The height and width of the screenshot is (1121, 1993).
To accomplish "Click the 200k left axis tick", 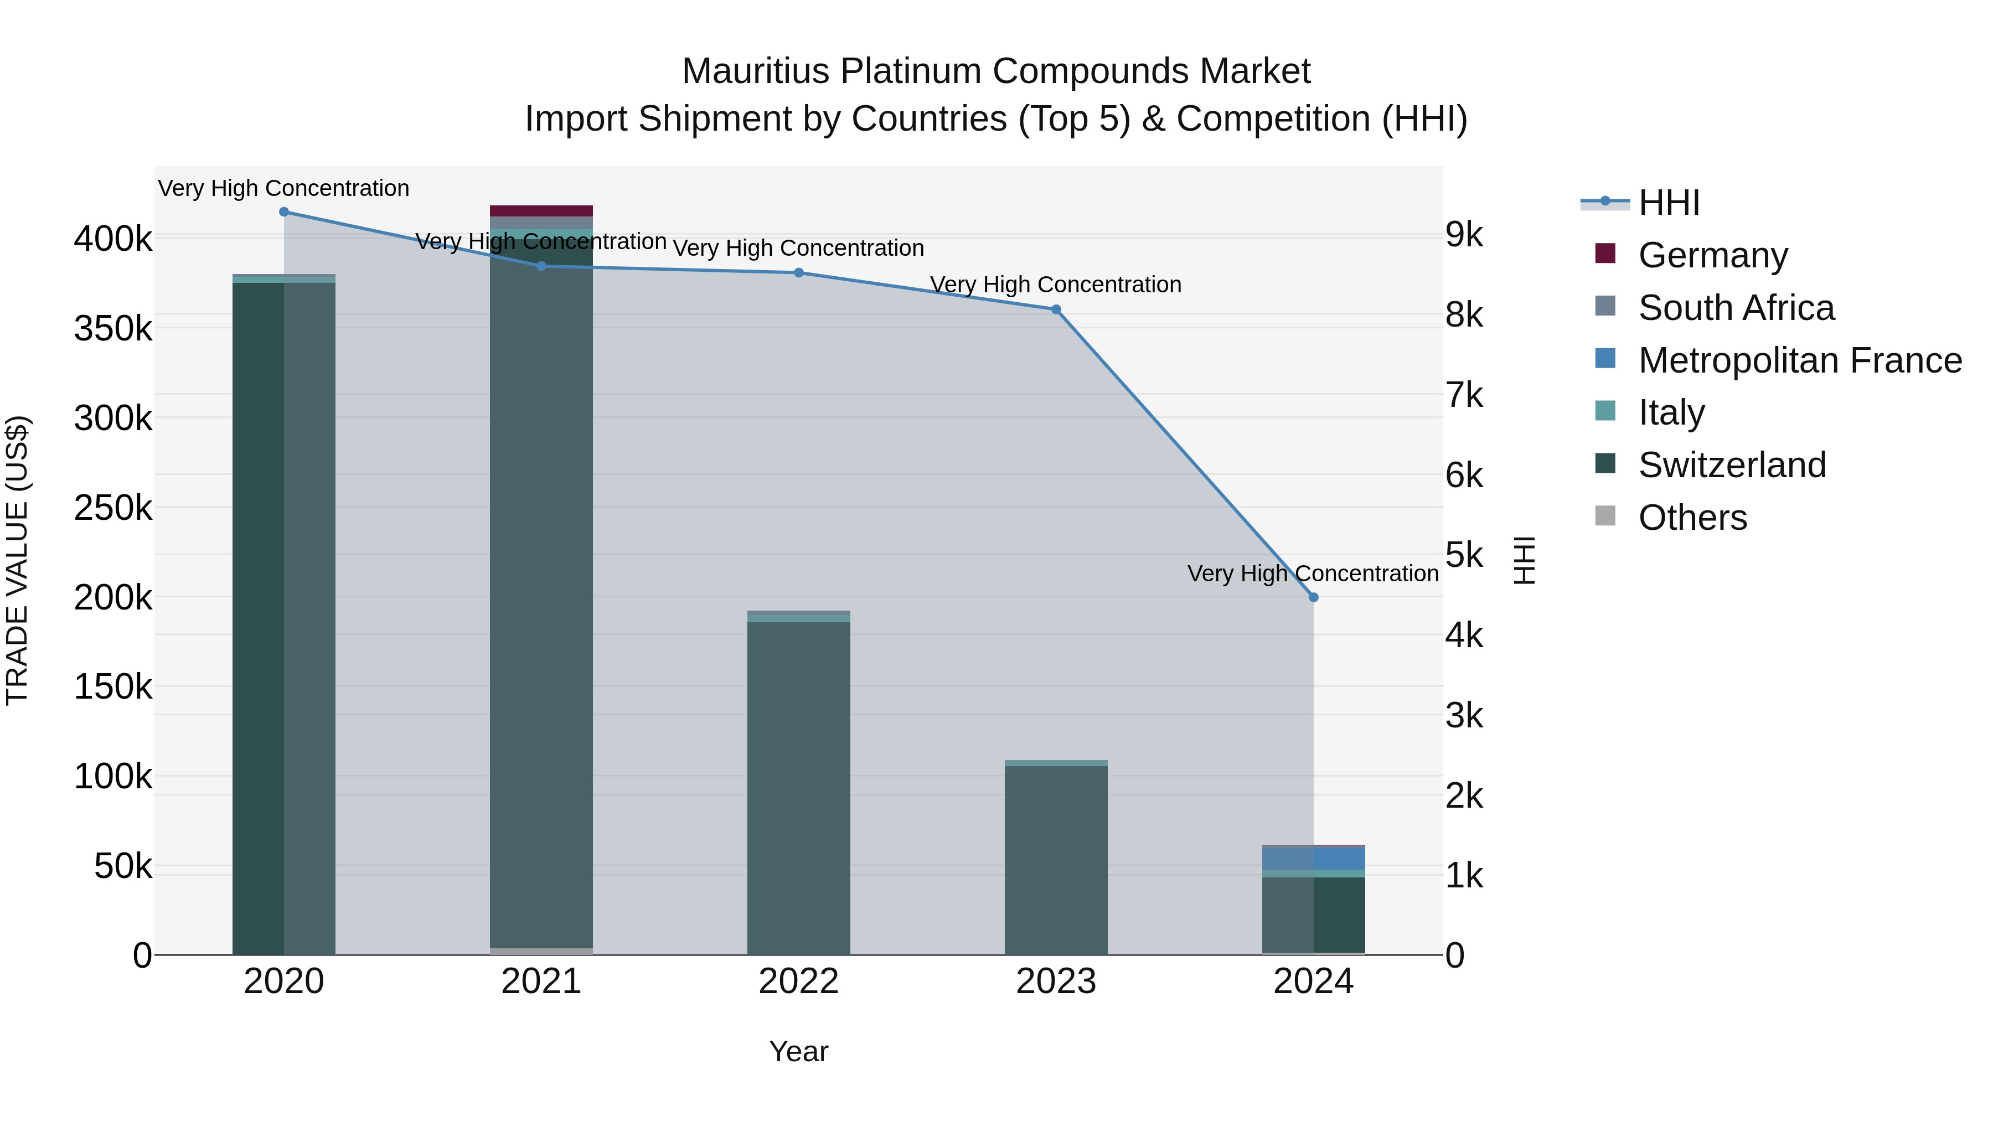I will pyautogui.click(x=113, y=597).
